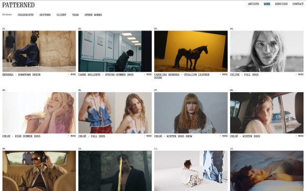306x191 pixels.
Task: Go to the Artists page
Action: [x=253, y=4]
